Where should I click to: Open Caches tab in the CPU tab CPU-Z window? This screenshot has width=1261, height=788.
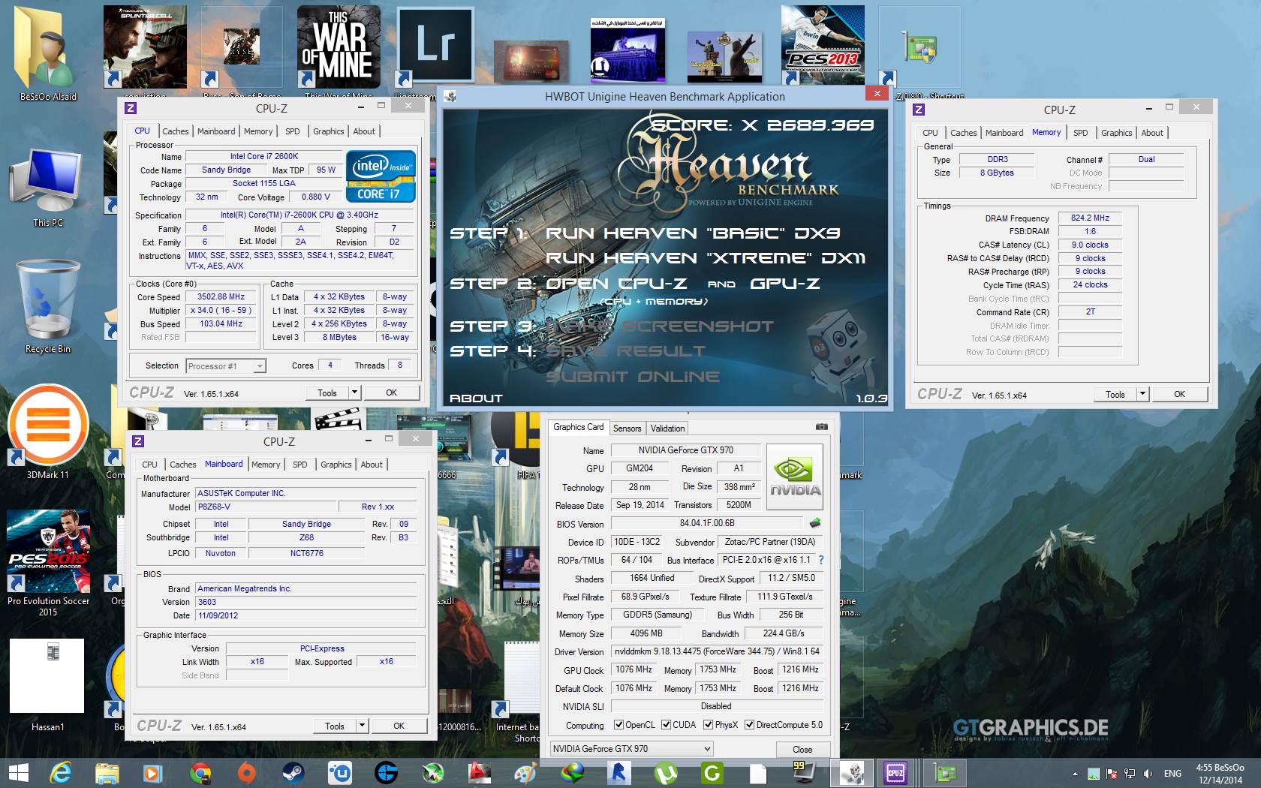(x=176, y=131)
